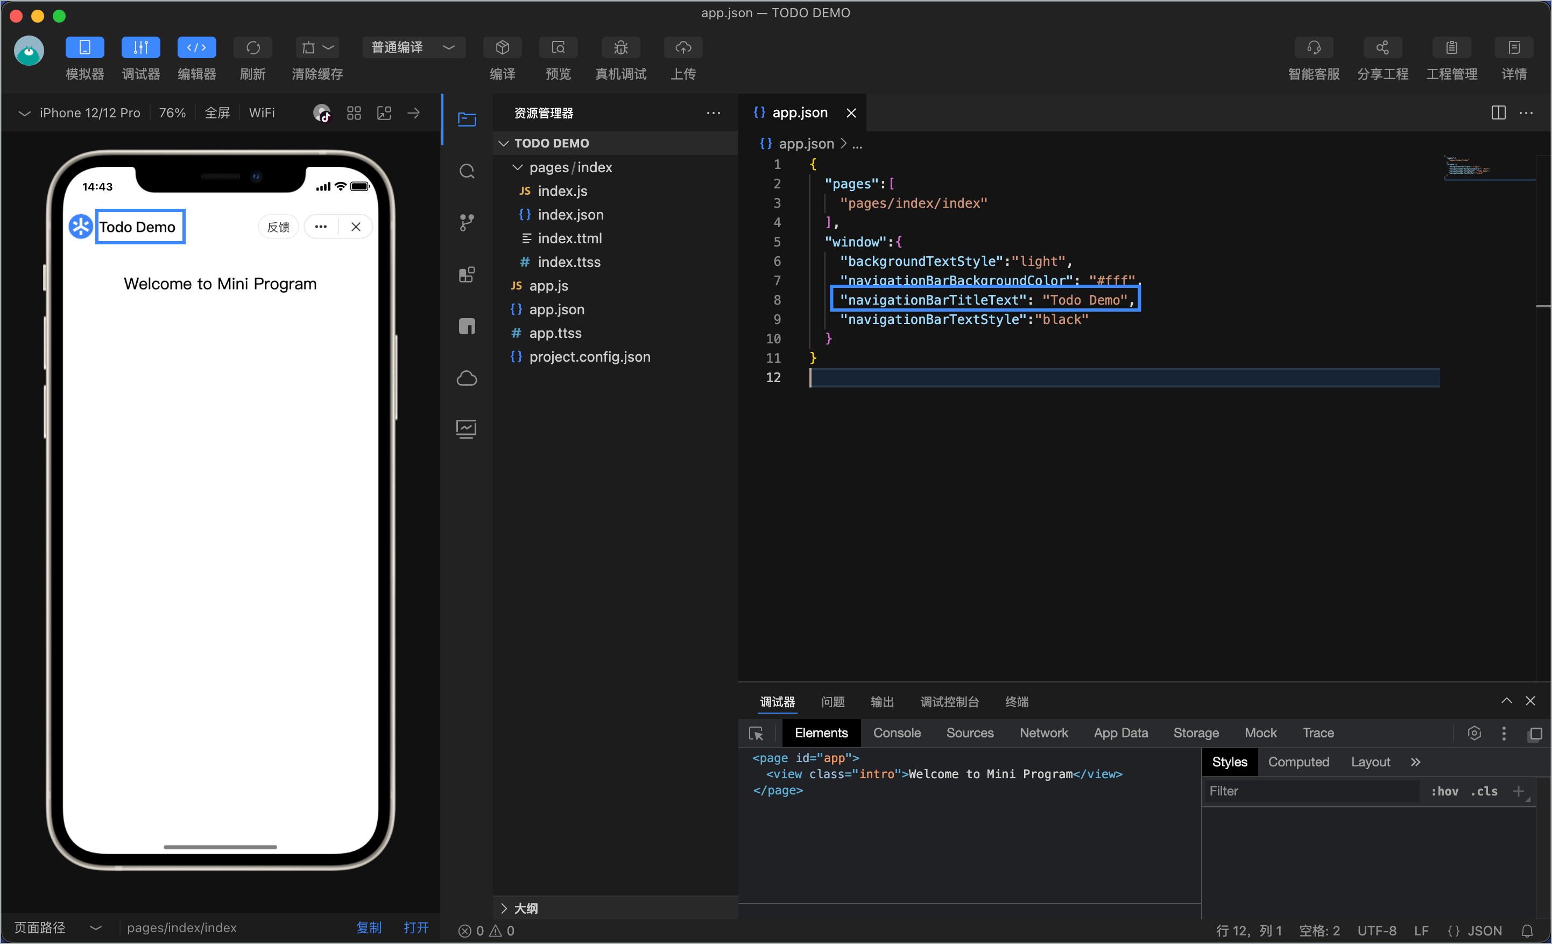Click 打开 to open page path
This screenshot has height=944, width=1552.
click(x=417, y=928)
